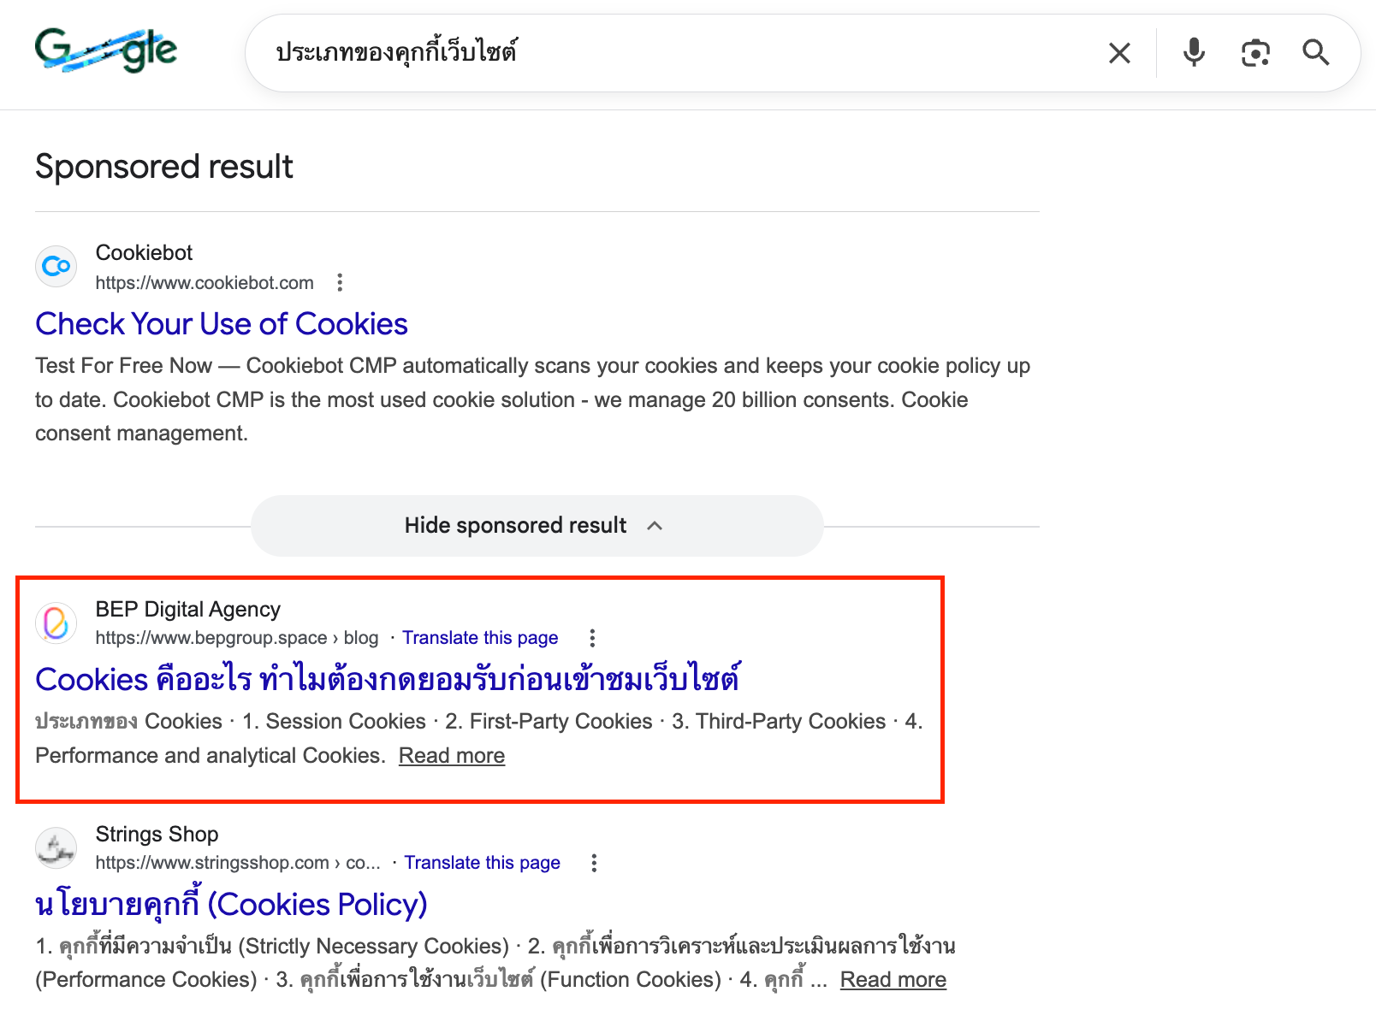Open Google Lens image search
Screen dimensions: 1376x1033
(x=1254, y=53)
